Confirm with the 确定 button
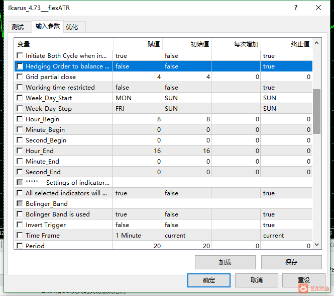Image resolution: width=334 pixels, height=296 pixels. pos(209,280)
